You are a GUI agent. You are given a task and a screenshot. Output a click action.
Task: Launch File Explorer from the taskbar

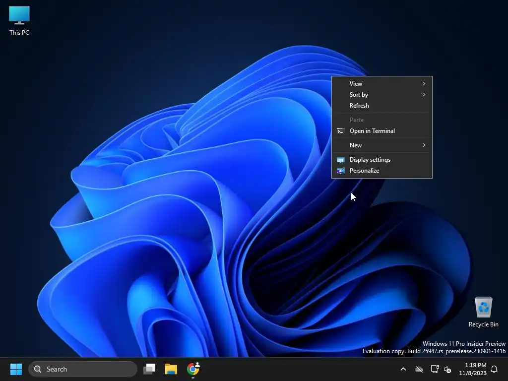(171, 369)
